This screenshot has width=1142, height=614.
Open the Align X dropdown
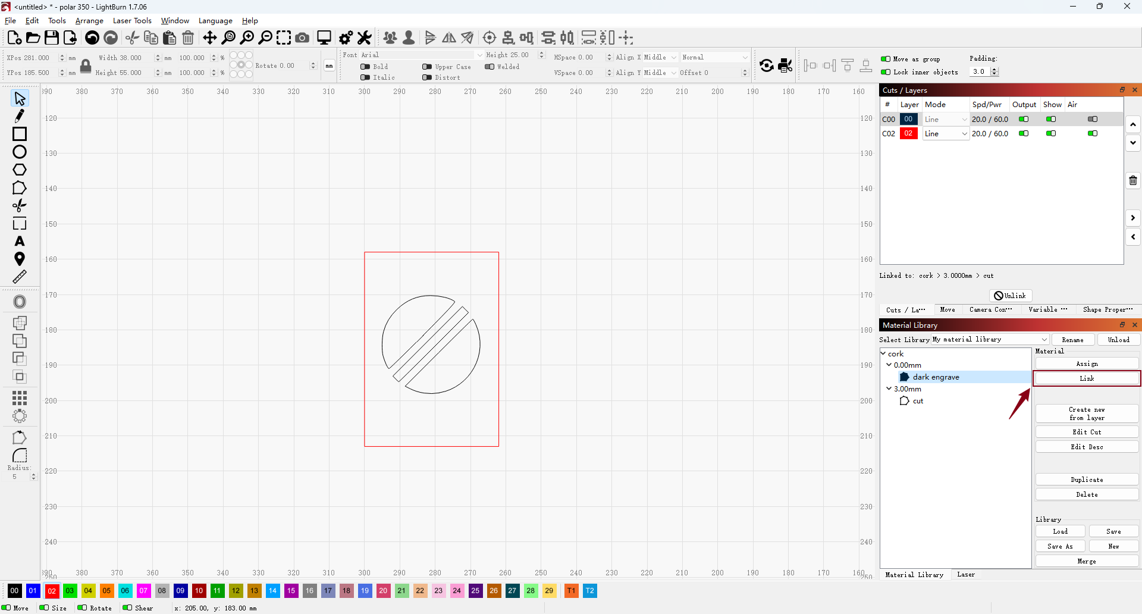pos(660,57)
